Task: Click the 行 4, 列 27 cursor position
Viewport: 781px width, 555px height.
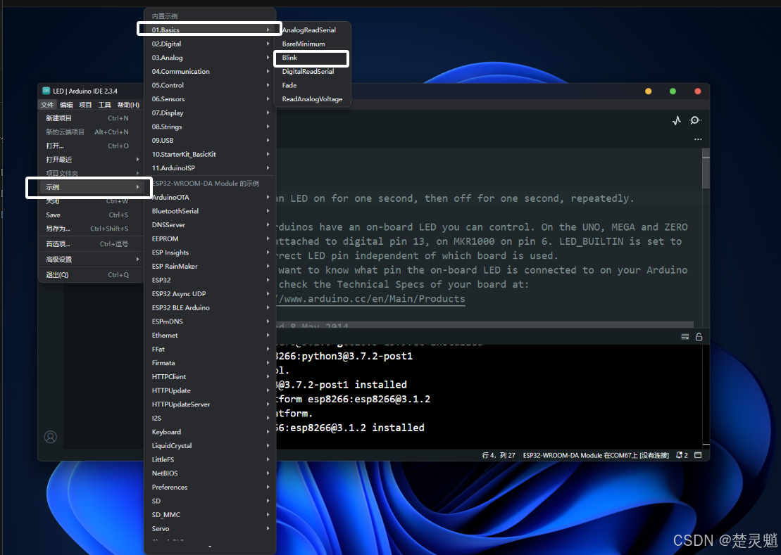Action: point(499,455)
